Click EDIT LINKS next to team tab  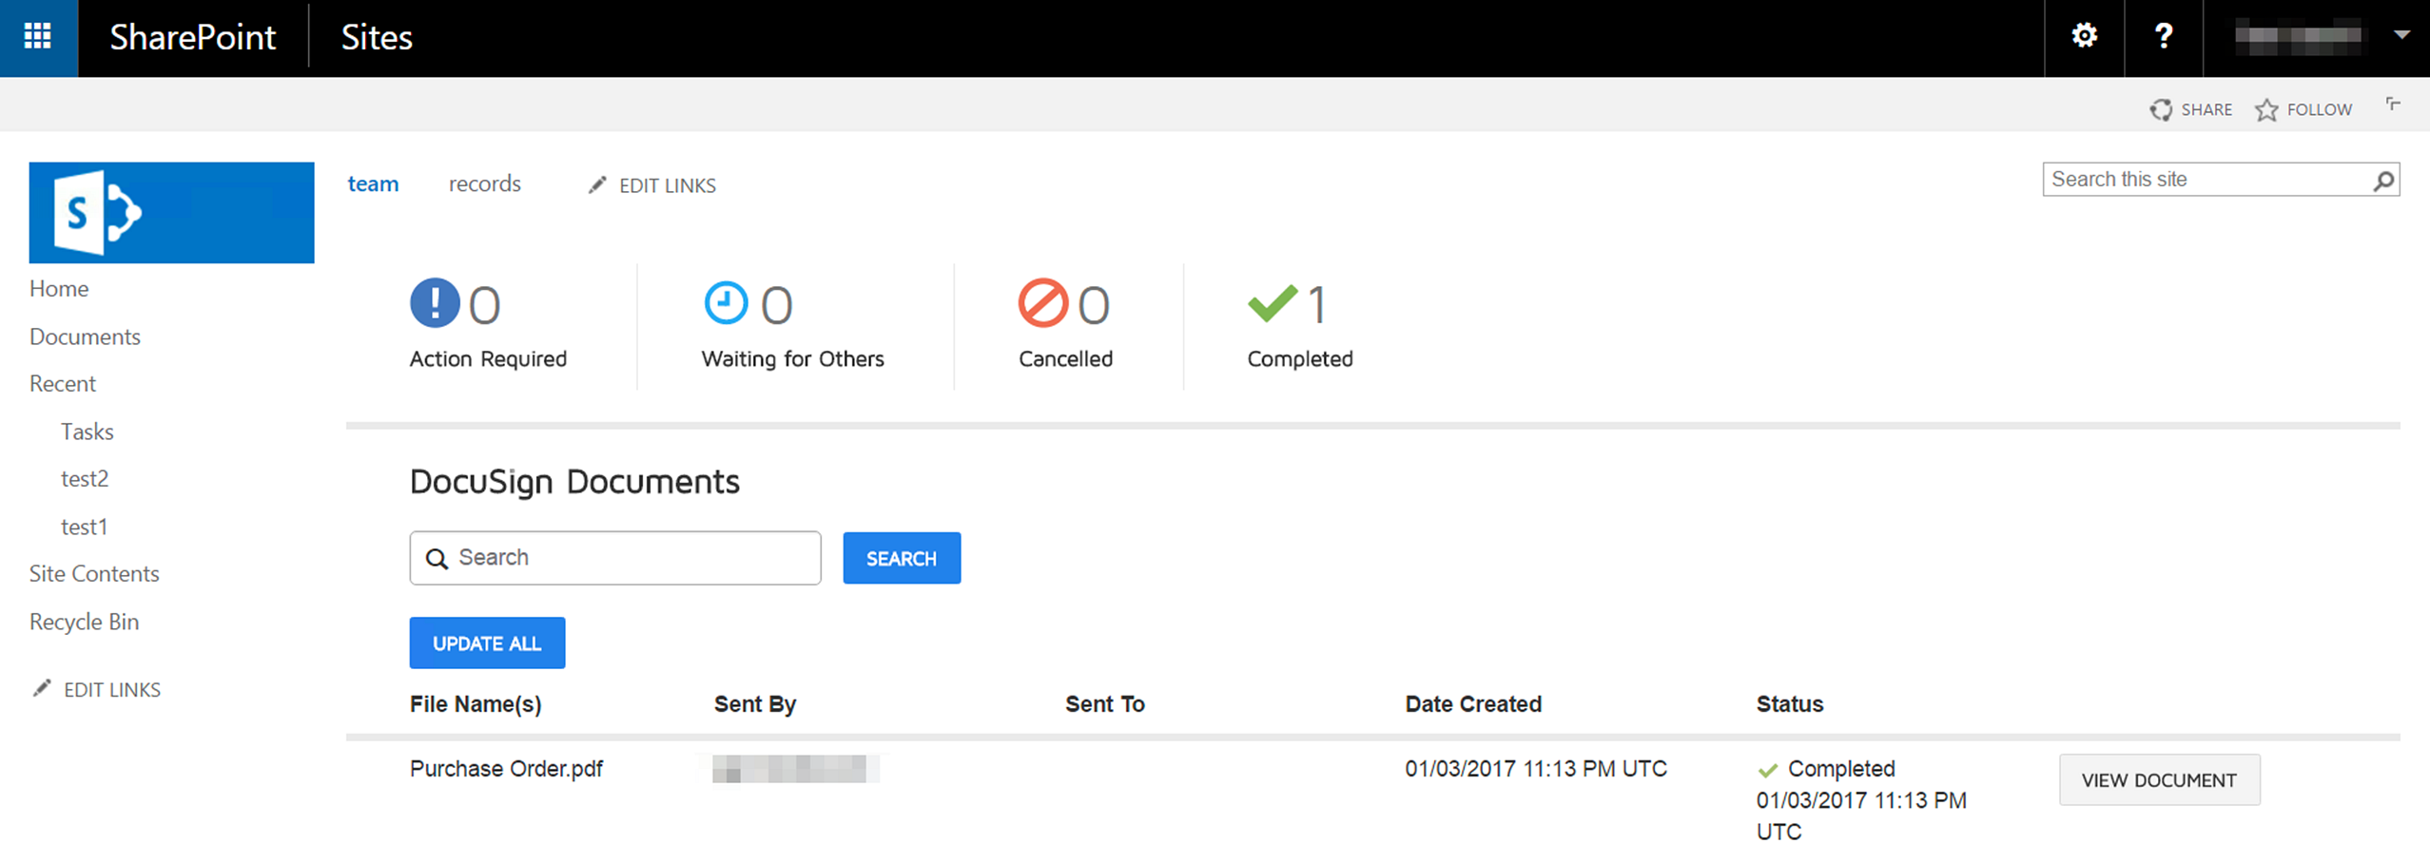[651, 184]
